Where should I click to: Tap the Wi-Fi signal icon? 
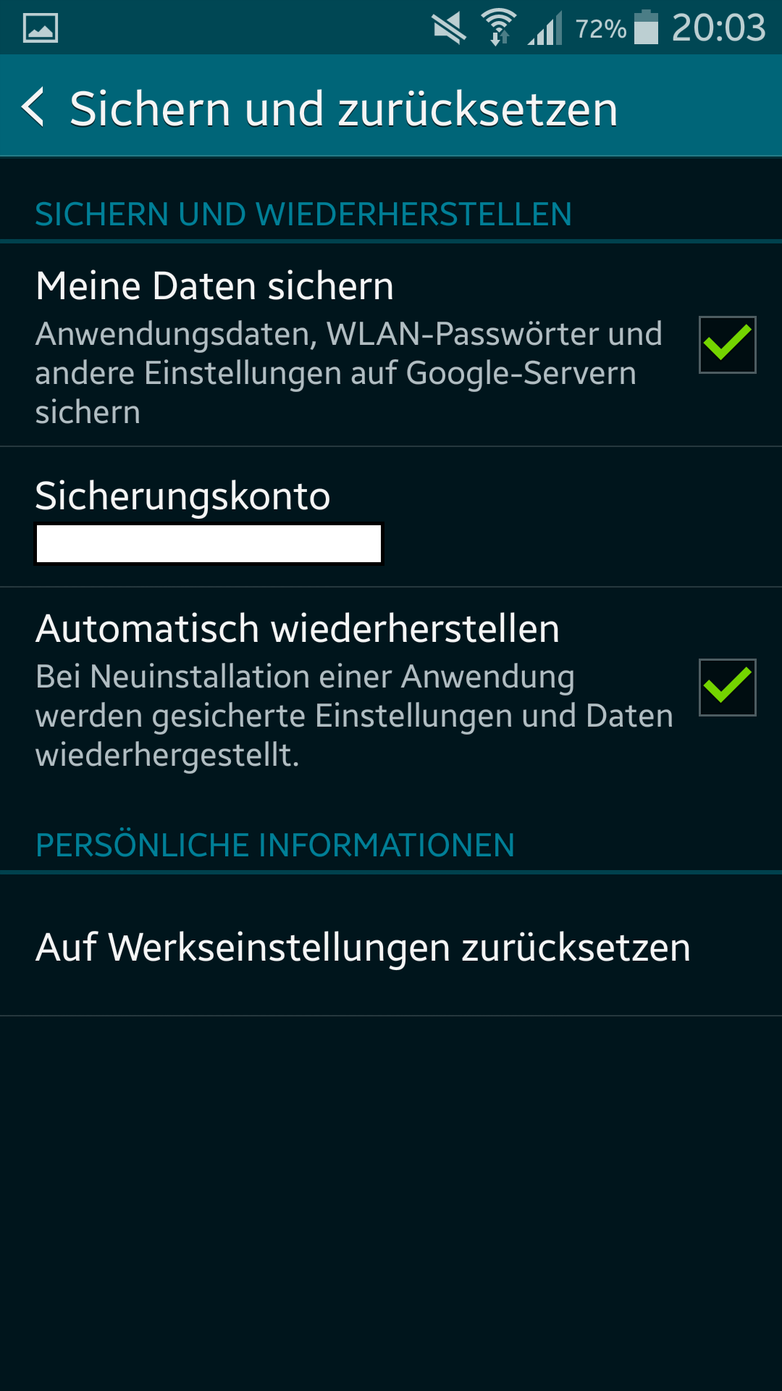[x=499, y=28]
